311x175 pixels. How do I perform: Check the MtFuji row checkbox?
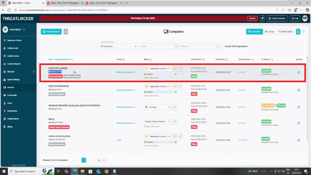[x=43, y=123]
